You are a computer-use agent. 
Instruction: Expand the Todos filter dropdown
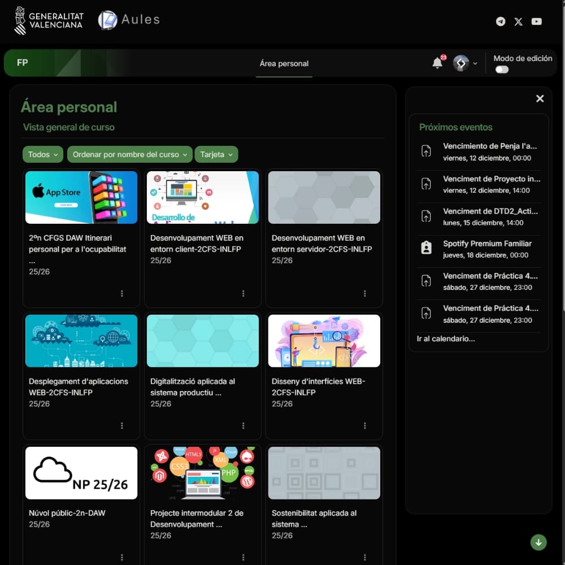(x=44, y=154)
